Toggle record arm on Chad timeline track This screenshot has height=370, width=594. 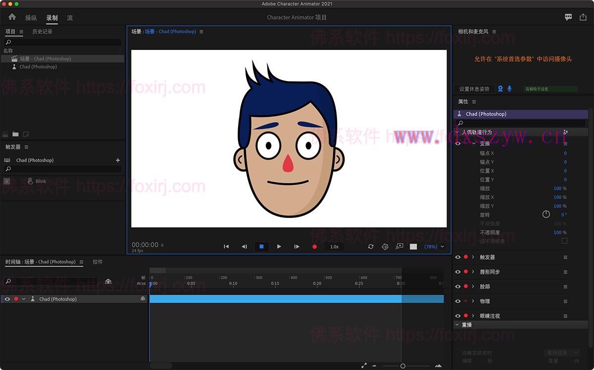[x=16, y=299]
